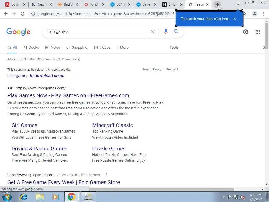269x202 pixels.
Task: Open Google apps grid
Action: (257, 32)
